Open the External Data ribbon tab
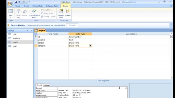The image size is (175, 98). pos(37,6)
